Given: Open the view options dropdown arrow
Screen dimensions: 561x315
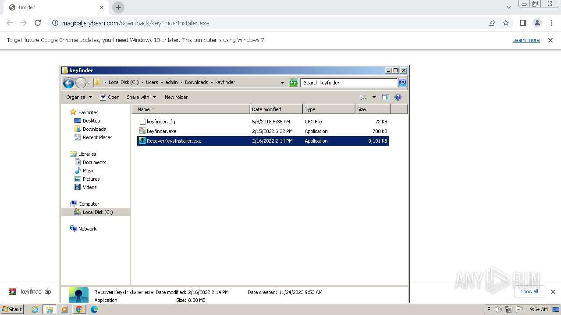Looking at the screenshot, I should (x=374, y=97).
